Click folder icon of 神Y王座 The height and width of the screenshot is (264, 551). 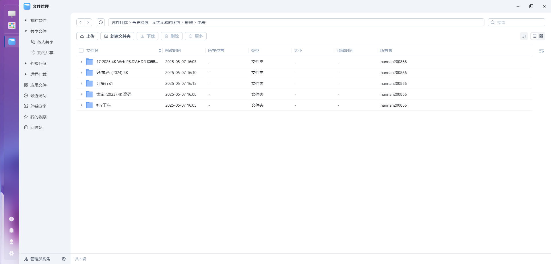click(x=90, y=105)
